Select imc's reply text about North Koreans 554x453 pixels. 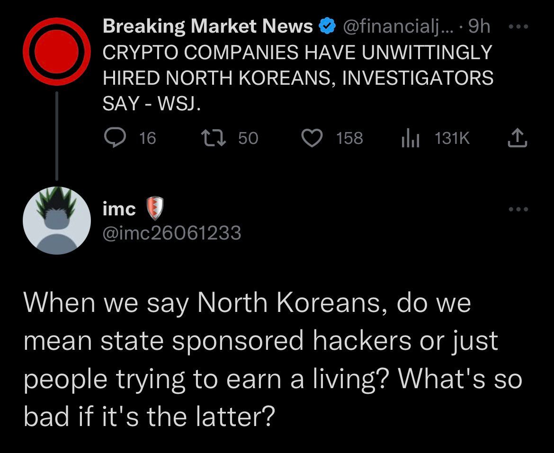[x=272, y=360]
